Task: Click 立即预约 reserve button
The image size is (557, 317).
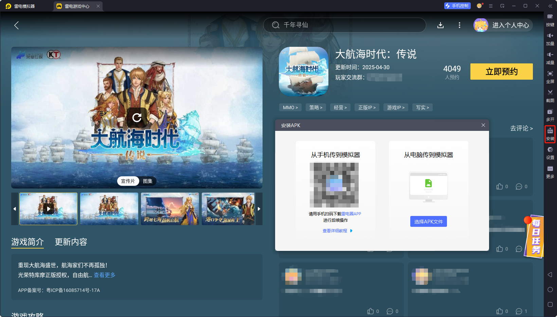Action: point(502,72)
